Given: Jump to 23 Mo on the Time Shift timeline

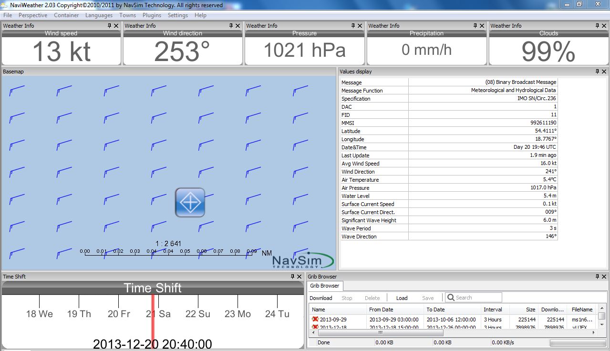Looking at the screenshot, I should [238, 314].
